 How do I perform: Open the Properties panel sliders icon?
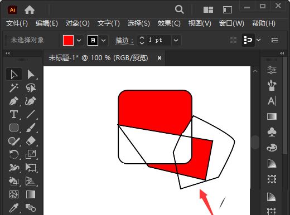(272, 70)
